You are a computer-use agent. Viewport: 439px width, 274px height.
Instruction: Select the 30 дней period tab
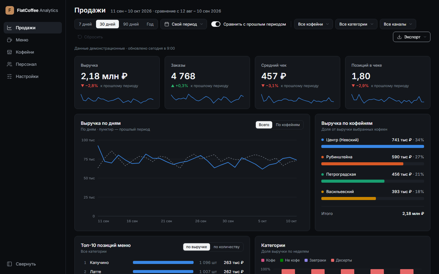(x=108, y=24)
